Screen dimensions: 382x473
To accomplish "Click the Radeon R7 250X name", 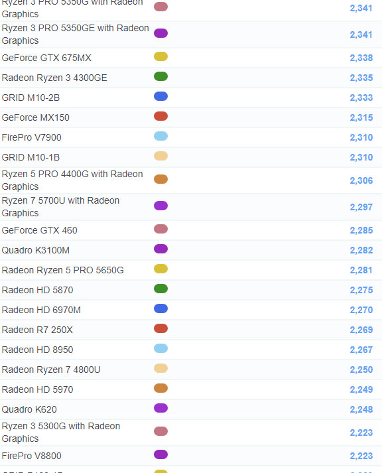I will (37, 330).
